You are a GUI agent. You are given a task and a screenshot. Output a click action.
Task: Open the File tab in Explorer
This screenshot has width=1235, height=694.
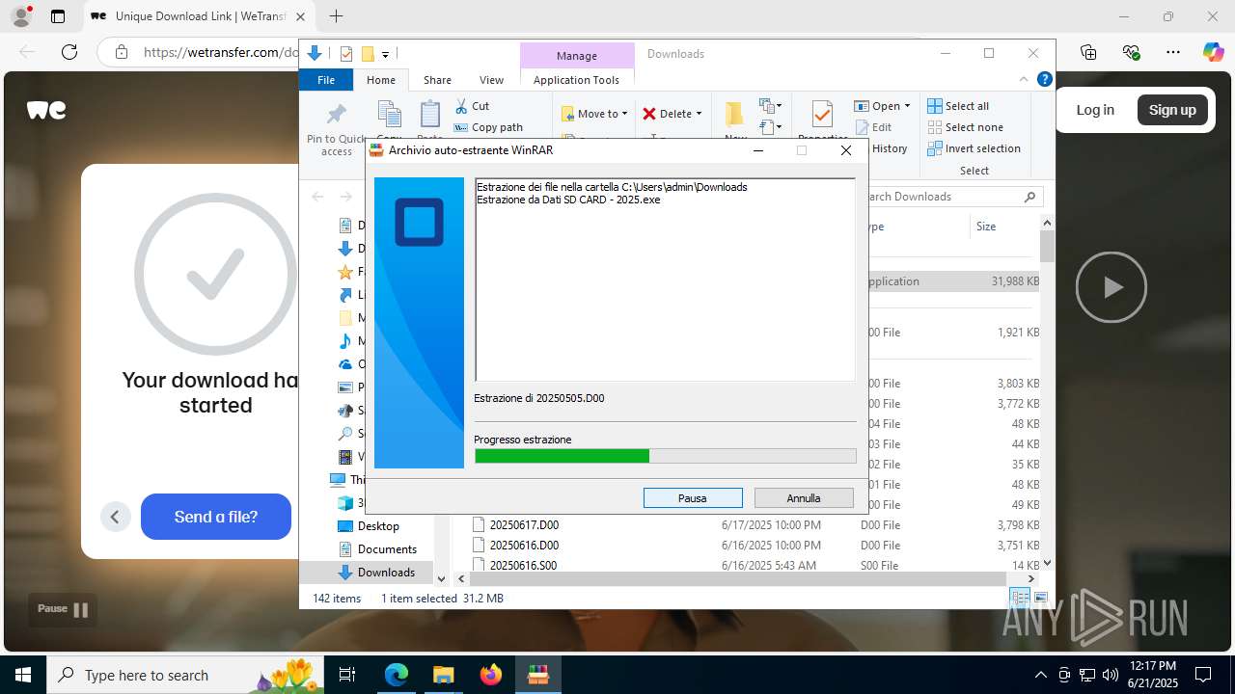(326, 80)
